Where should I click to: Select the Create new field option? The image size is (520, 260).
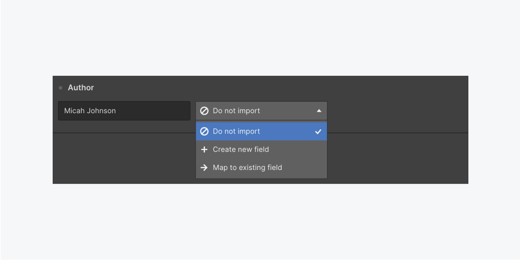(241, 150)
